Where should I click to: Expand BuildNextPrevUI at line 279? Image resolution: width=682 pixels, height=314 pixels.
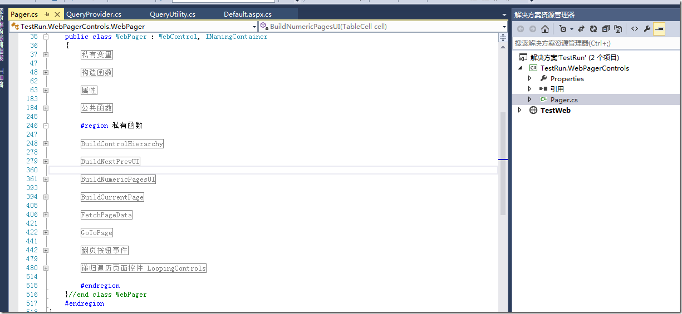(46, 161)
